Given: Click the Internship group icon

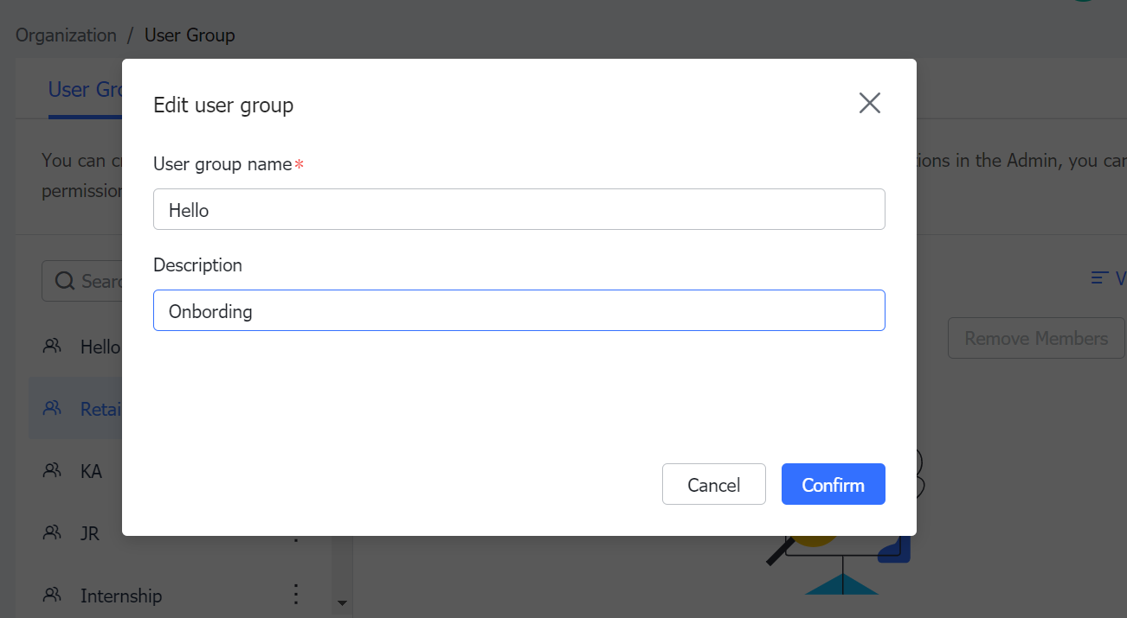Looking at the screenshot, I should tap(53, 595).
